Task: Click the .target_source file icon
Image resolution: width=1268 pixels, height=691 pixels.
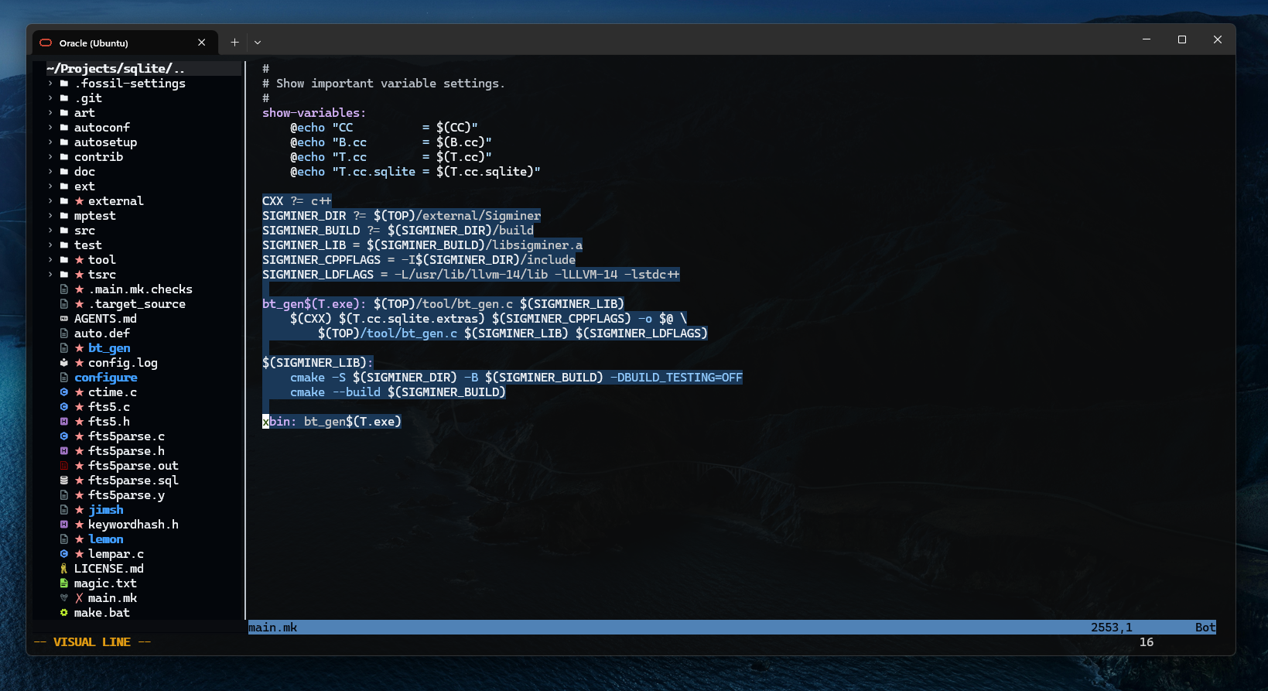Action: [64, 304]
